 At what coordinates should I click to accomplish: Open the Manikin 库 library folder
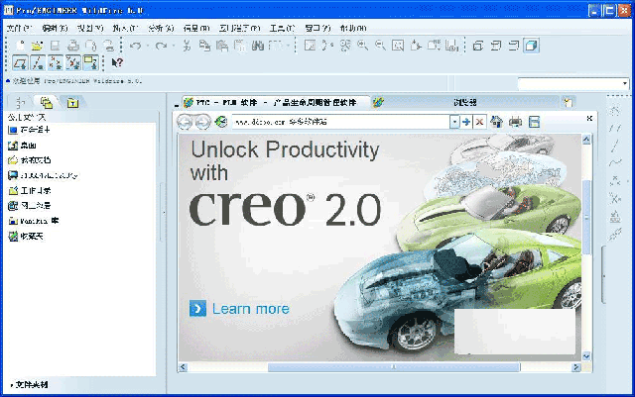click(x=34, y=221)
